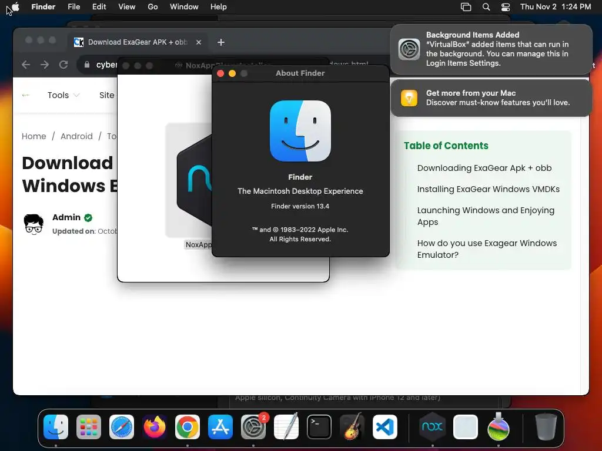Close the About Finder window
Viewport: 602px width, 451px height.
click(x=220, y=73)
